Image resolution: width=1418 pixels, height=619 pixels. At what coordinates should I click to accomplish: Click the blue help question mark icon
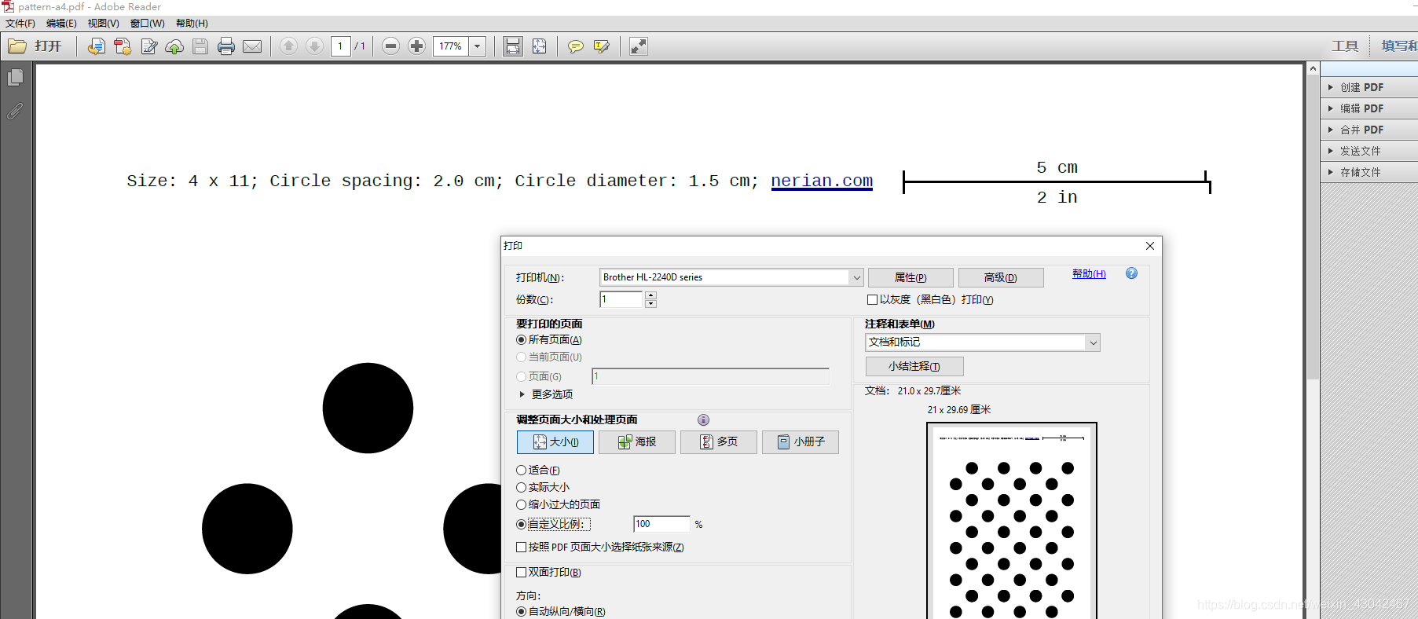click(x=1131, y=273)
